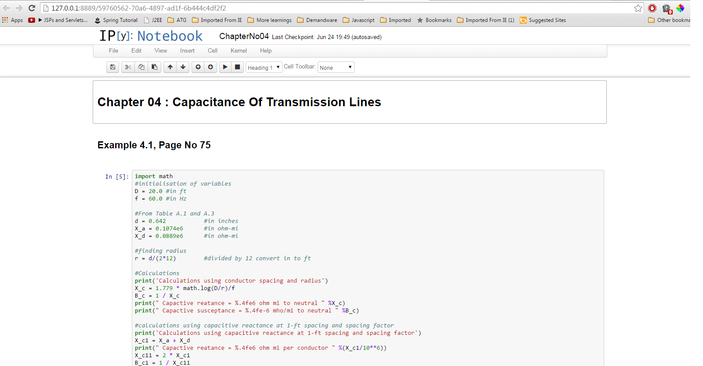Move the selected cell up
Viewport: 703px width, 366px height.
click(x=170, y=67)
